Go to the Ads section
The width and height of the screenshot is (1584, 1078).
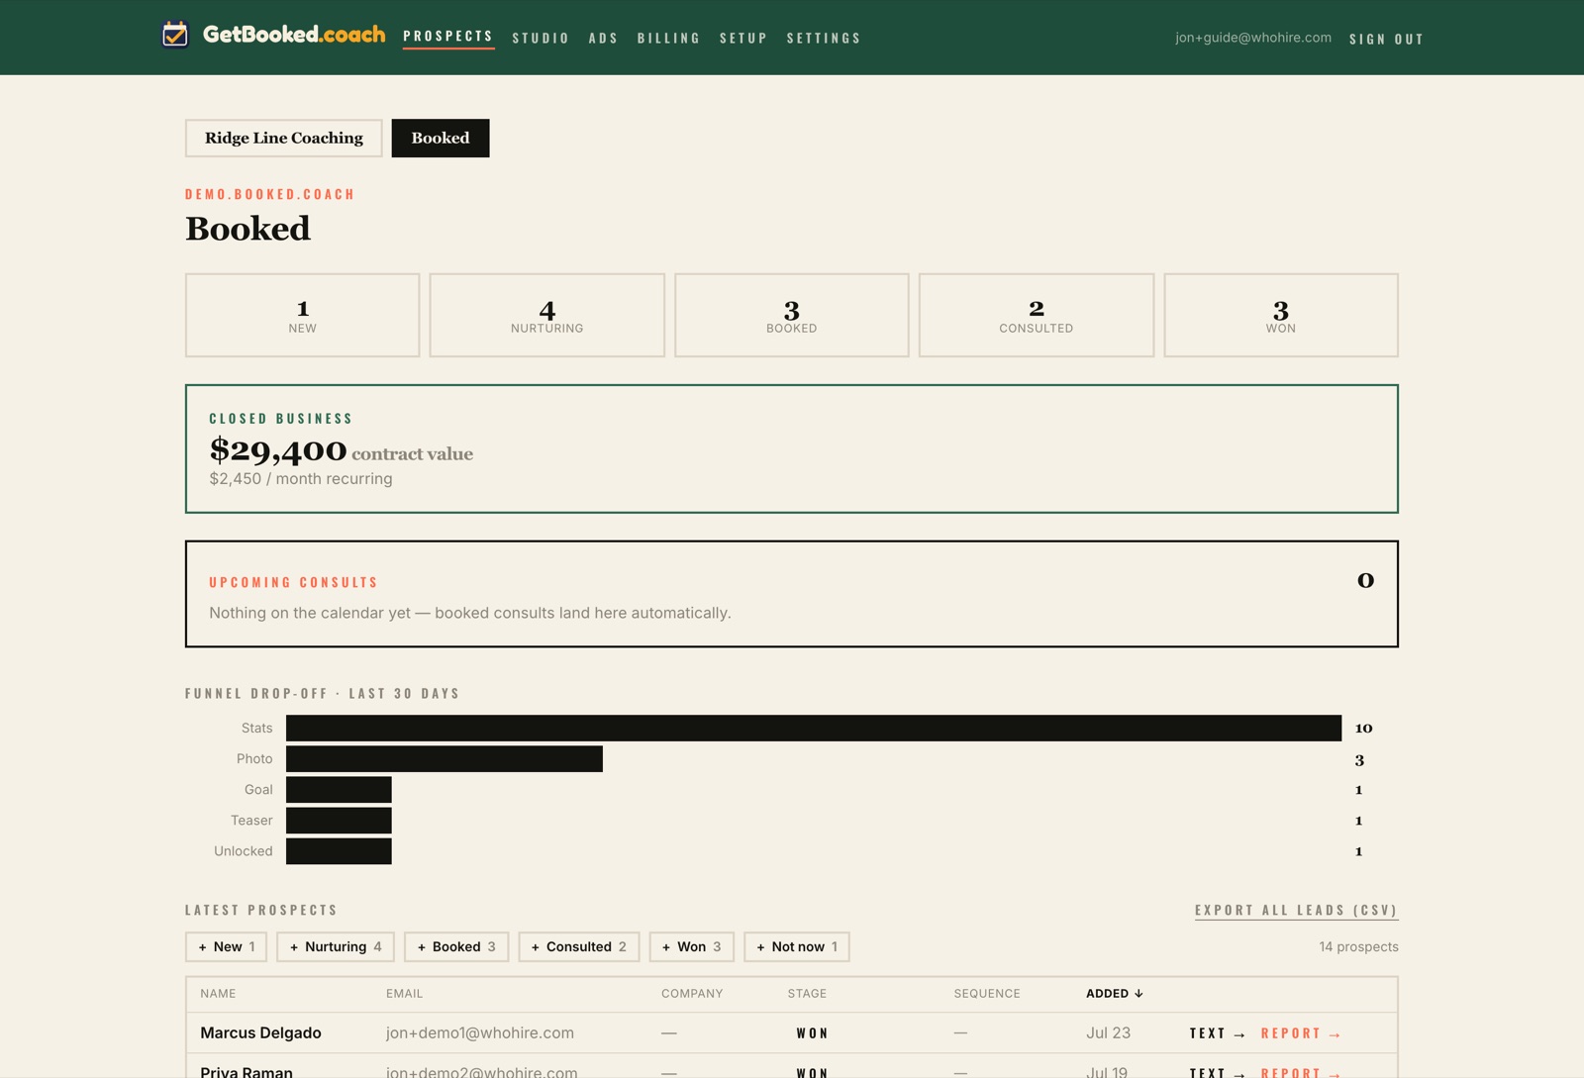click(603, 39)
